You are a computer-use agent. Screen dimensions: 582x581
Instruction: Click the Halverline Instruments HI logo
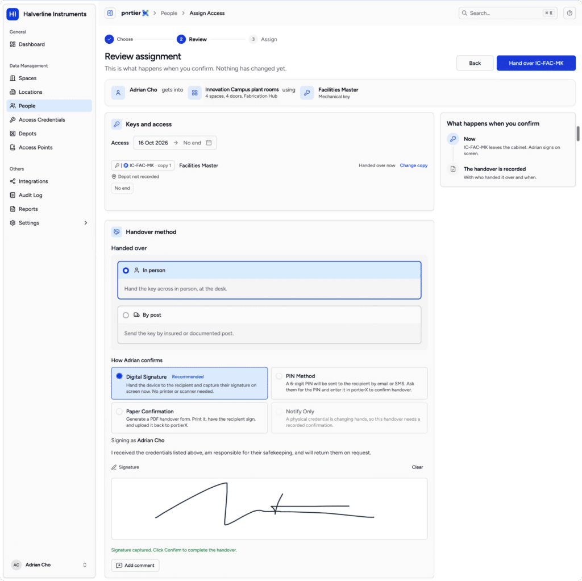[13, 14]
